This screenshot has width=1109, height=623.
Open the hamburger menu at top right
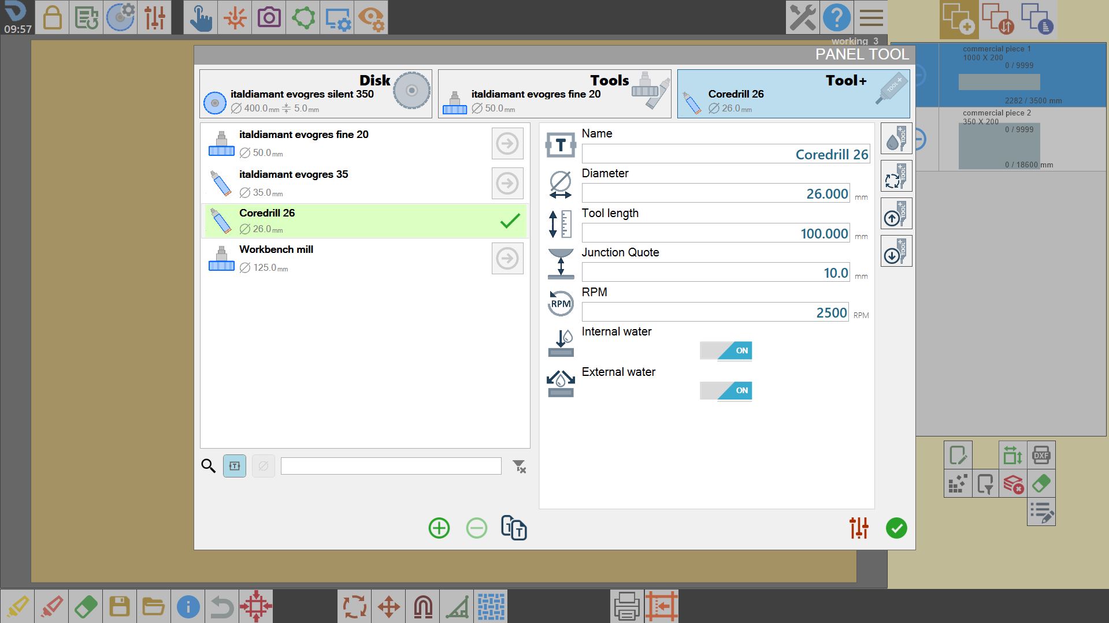[871, 17]
